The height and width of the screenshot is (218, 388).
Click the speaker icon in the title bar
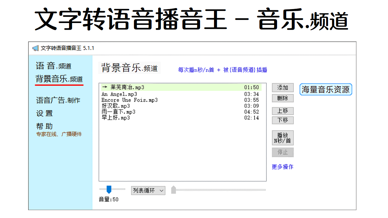35,48
